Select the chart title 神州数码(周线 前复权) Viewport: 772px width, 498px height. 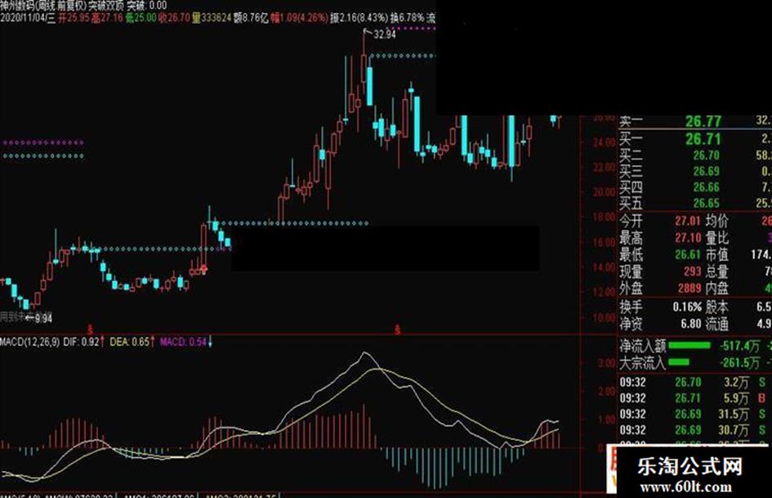[x=42, y=6]
